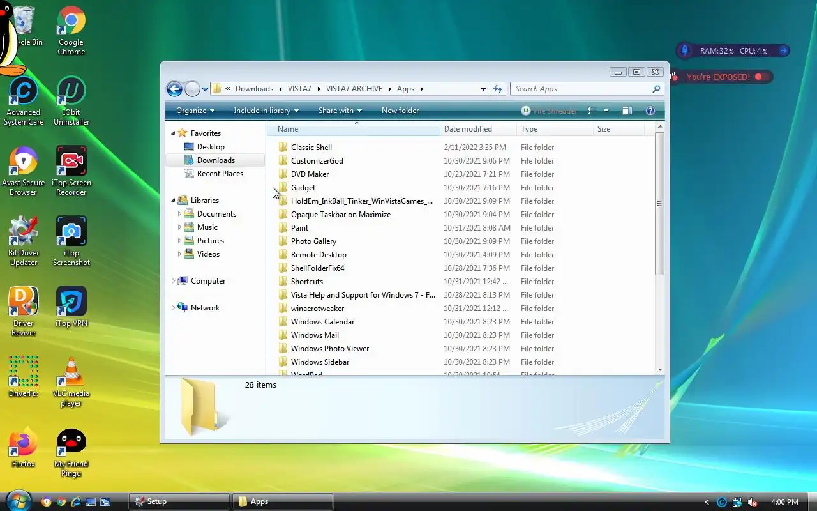
Task: Sort by Type column header
Action: tap(555, 129)
